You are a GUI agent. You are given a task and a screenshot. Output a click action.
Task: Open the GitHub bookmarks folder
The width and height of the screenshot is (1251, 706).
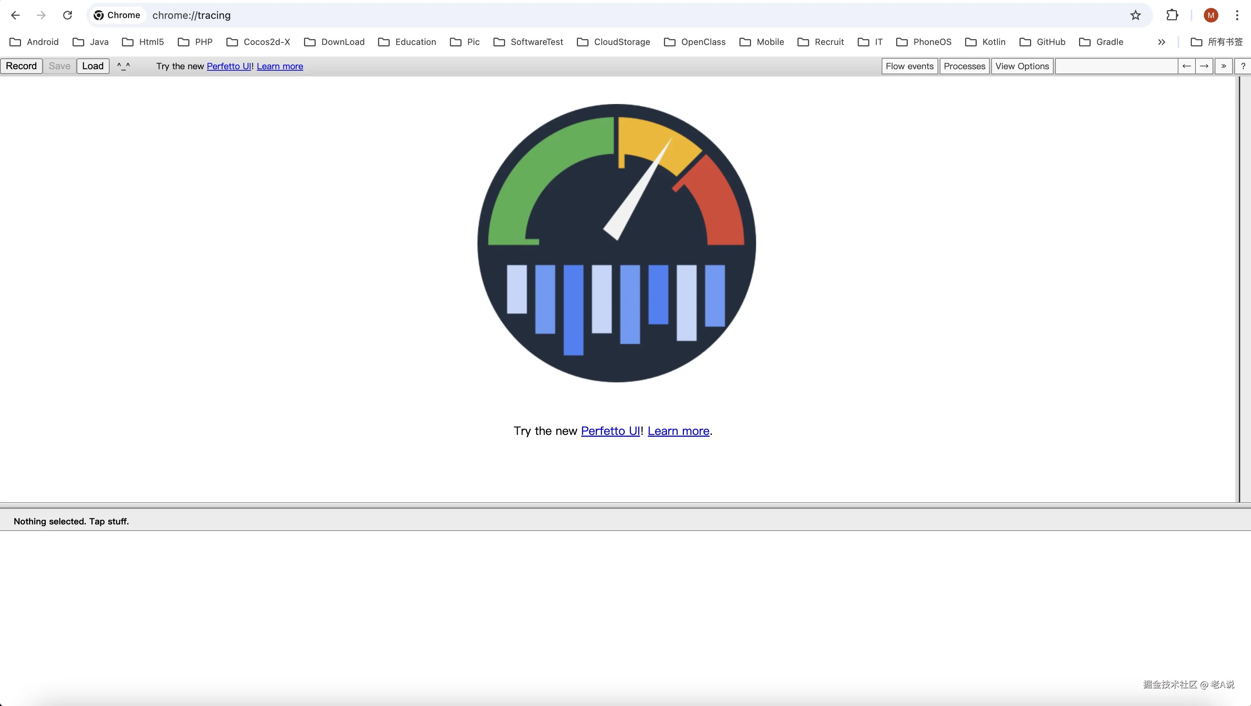coord(1042,42)
